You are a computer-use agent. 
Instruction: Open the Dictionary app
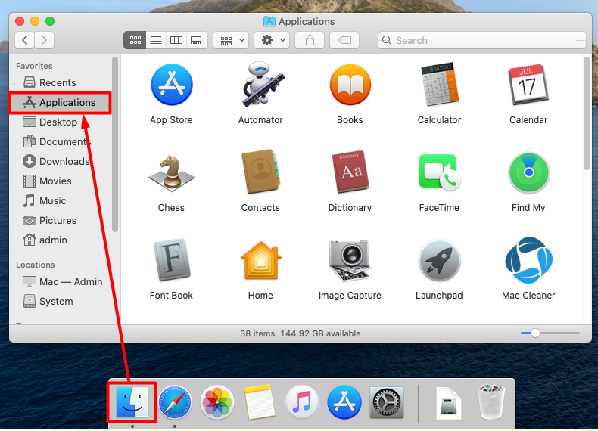pyautogui.click(x=350, y=172)
